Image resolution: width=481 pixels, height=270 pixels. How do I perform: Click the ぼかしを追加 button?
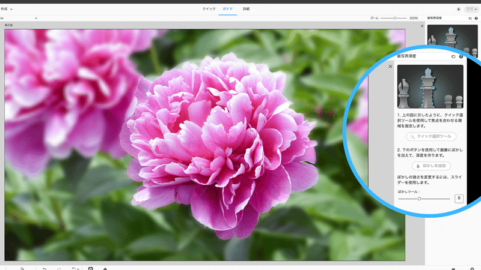(x=431, y=166)
